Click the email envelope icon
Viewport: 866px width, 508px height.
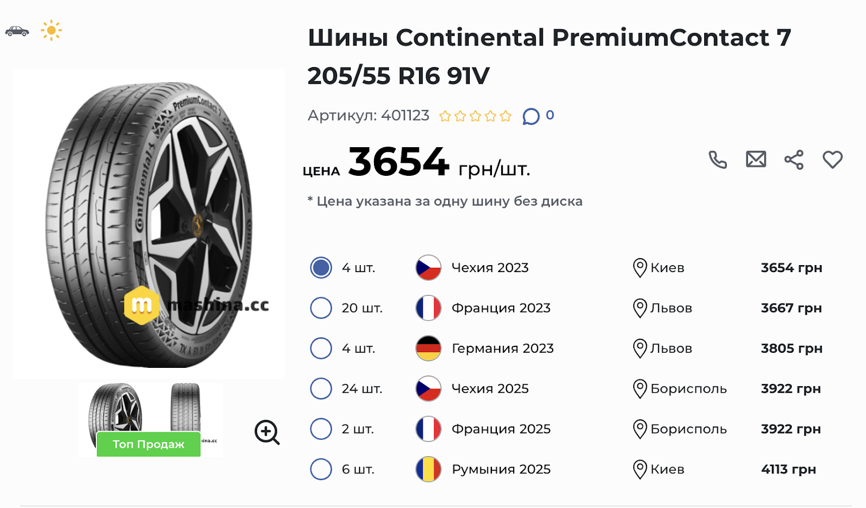coord(756,160)
